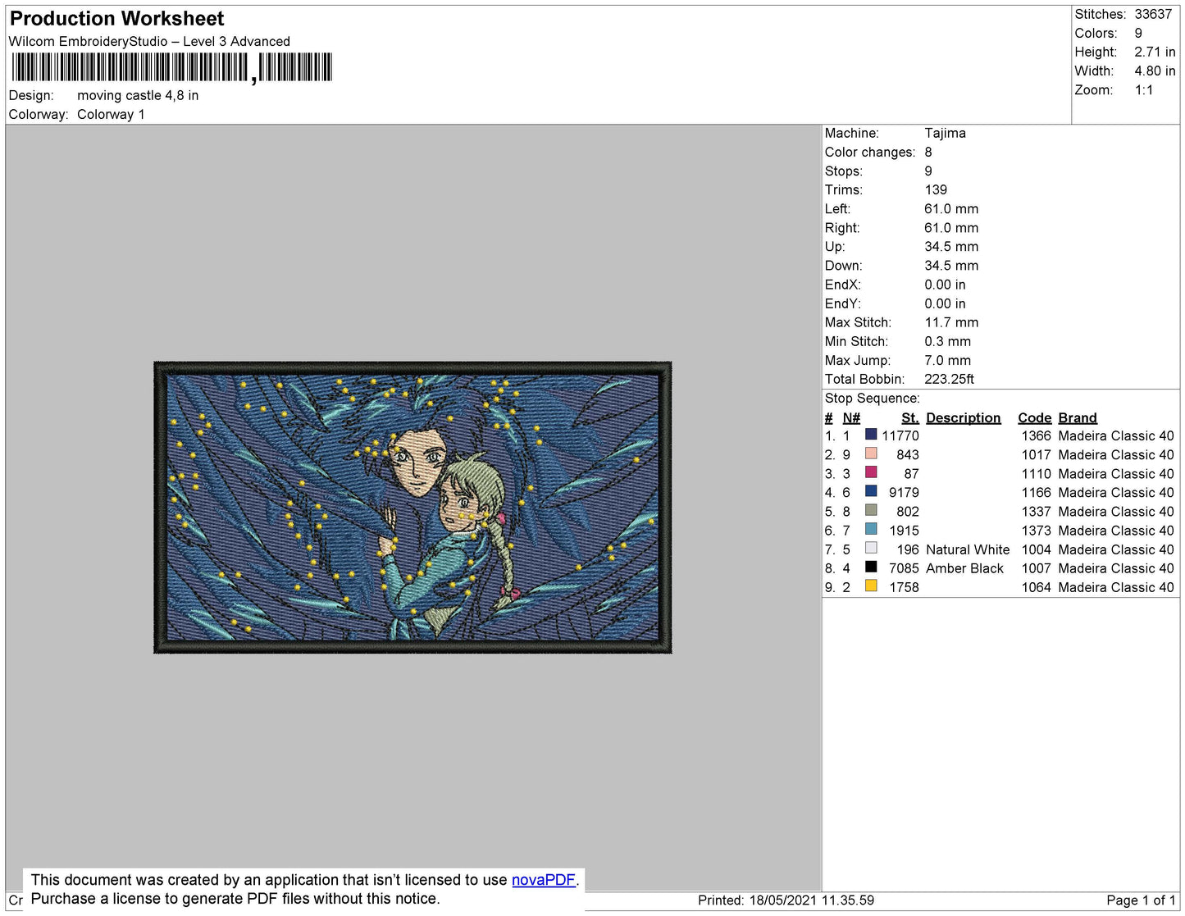Select the light blue swatch for code 1373
Image resolution: width=1185 pixels, height=916 pixels.
871,529
